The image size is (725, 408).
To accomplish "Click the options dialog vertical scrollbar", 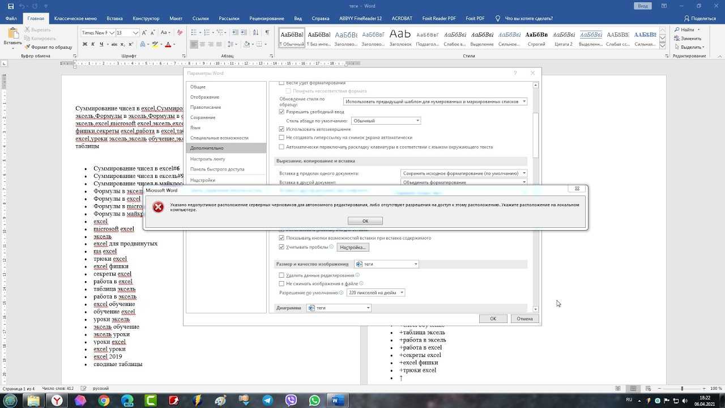I will (535, 197).
